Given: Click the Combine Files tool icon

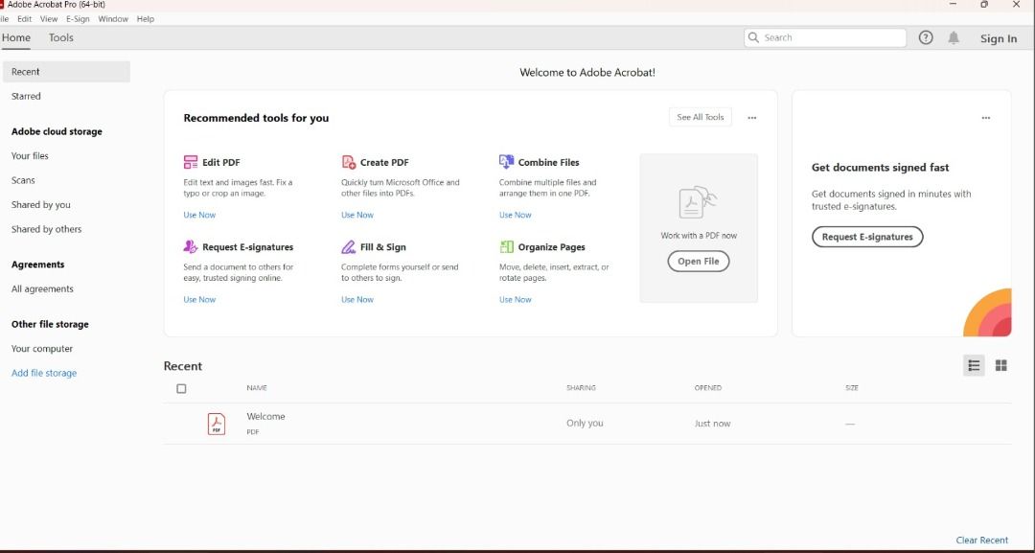Looking at the screenshot, I should [506, 162].
